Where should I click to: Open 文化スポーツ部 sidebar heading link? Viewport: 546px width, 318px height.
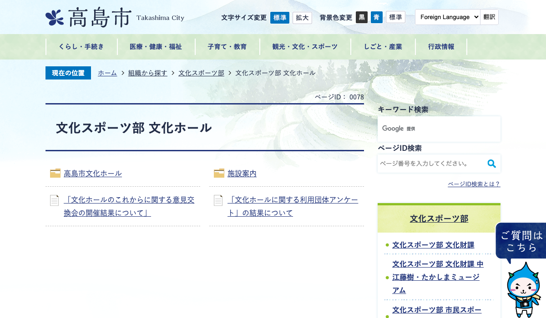(x=439, y=219)
